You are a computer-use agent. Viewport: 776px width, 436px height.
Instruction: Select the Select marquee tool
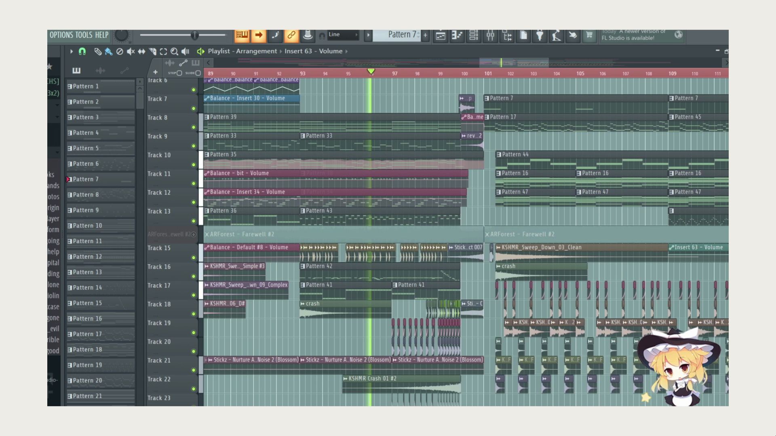tap(163, 51)
